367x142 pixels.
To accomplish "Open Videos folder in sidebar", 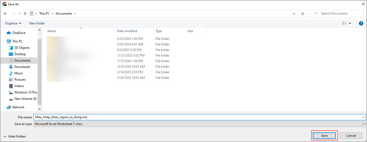I will pos(19,86).
